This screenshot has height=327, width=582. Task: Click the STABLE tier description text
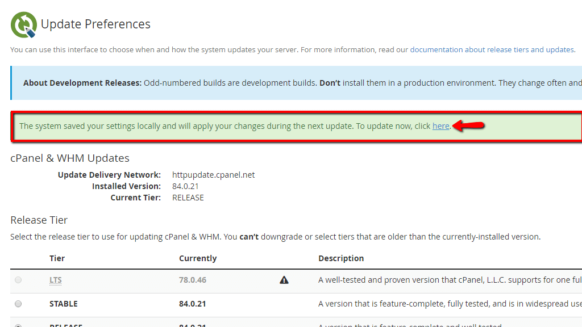[x=450, y=304]
